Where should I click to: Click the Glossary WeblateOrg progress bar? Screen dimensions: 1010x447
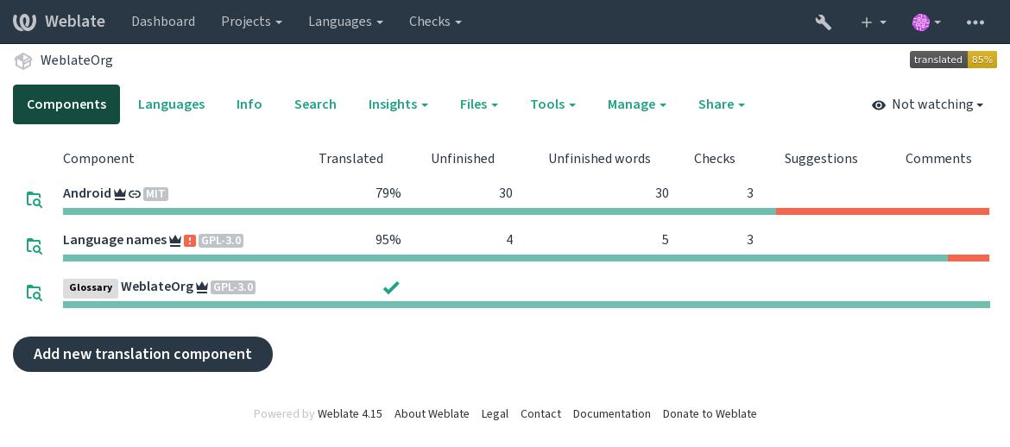(527, 305)
